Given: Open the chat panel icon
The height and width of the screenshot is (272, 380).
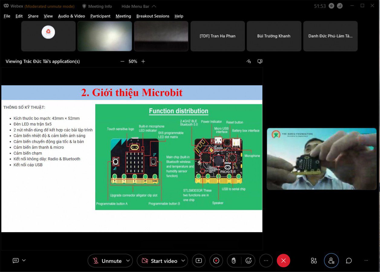Looking at the screenshot, I should [x=349, y=261].
